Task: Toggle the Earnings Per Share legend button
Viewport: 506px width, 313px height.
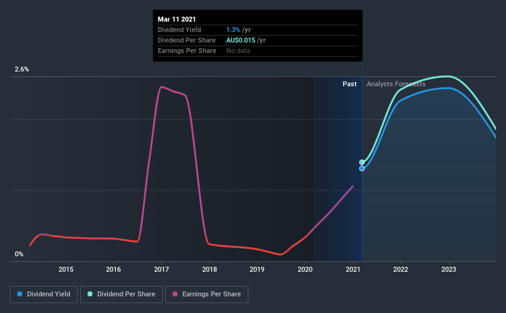Action: [207, 295]
